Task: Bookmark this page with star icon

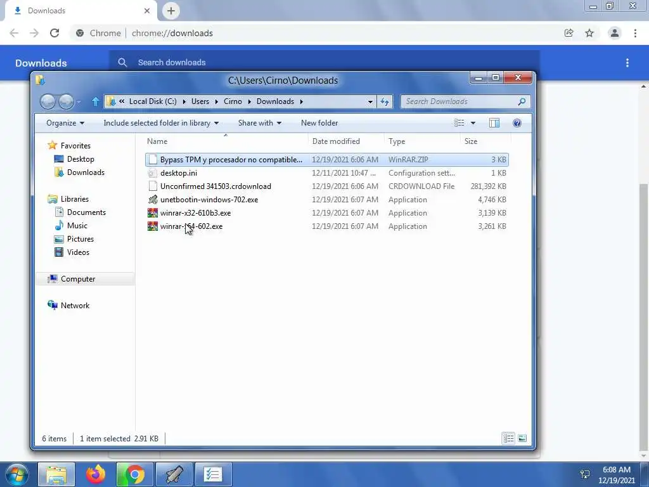Action: pyautogui.click(x=589, y=33)
